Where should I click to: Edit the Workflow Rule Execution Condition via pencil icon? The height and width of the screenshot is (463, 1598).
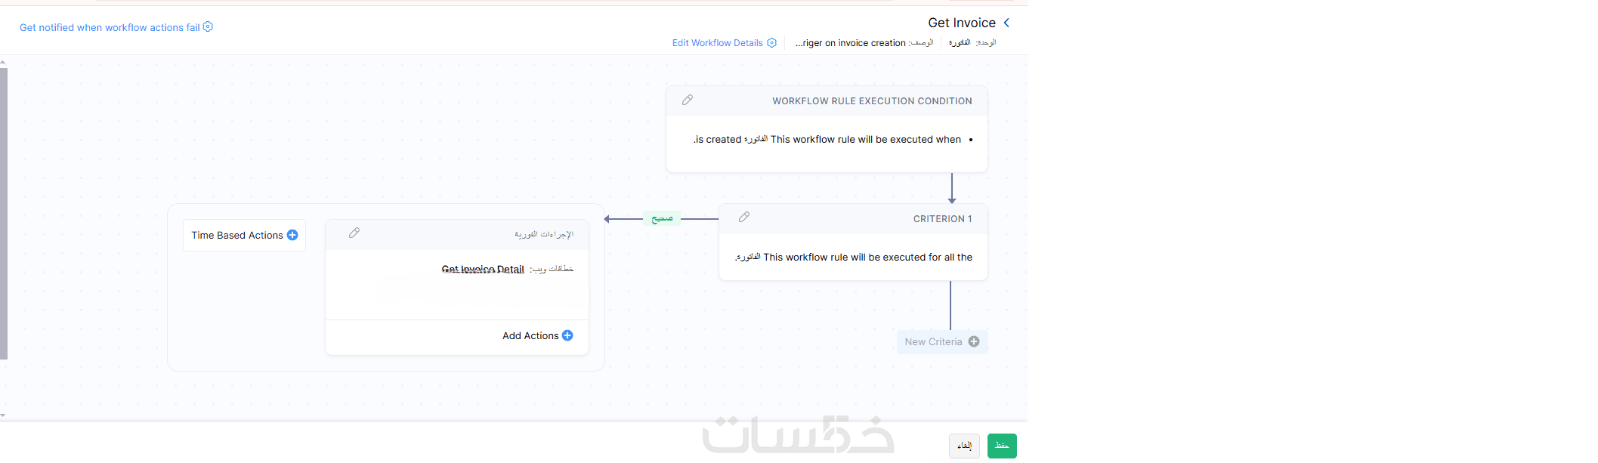click(x=688, y=100)
